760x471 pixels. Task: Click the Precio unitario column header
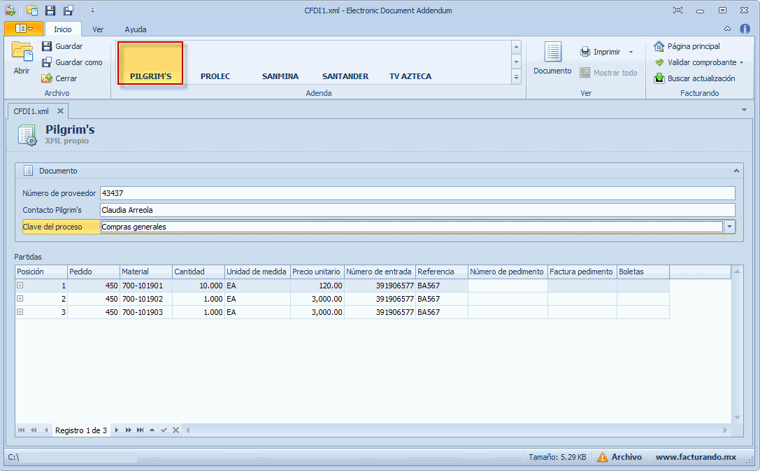click(317, 272)
